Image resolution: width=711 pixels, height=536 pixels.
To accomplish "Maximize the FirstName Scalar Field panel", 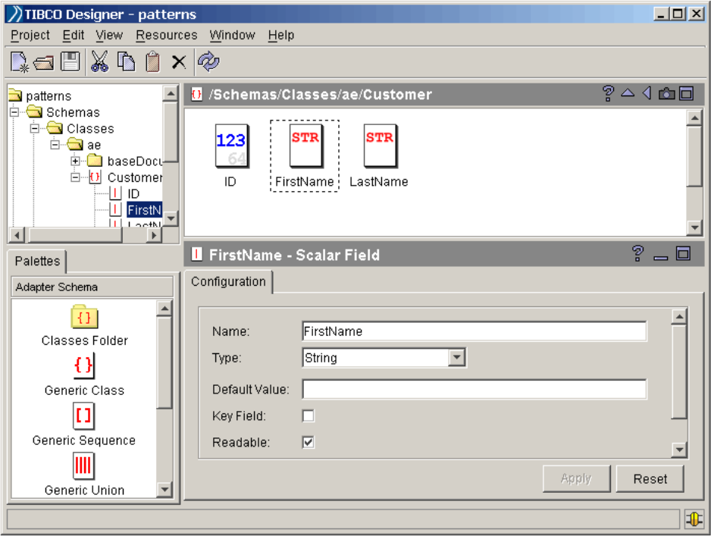I will (684, 253).
